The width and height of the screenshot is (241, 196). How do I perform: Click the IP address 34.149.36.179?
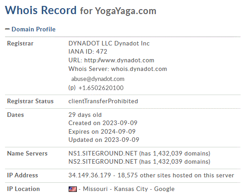(90, 175)
